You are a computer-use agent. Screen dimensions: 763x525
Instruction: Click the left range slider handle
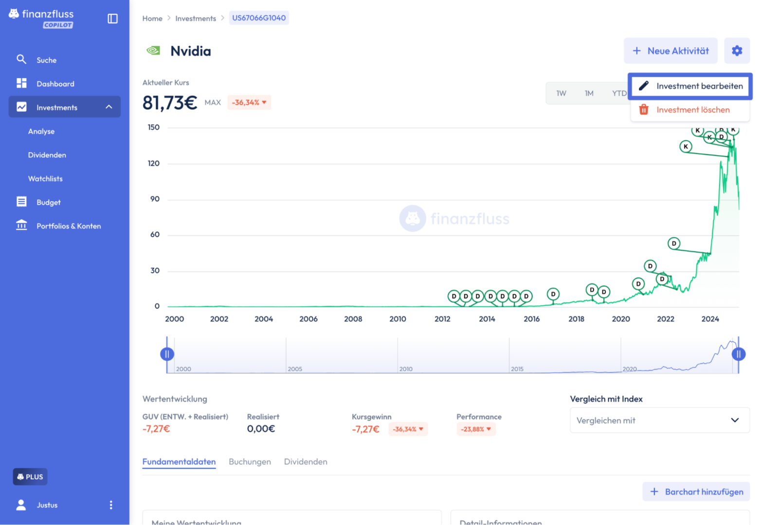[167, 354]
